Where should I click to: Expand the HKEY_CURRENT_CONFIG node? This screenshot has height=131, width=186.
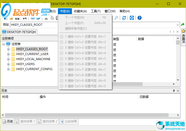[8, 69]
